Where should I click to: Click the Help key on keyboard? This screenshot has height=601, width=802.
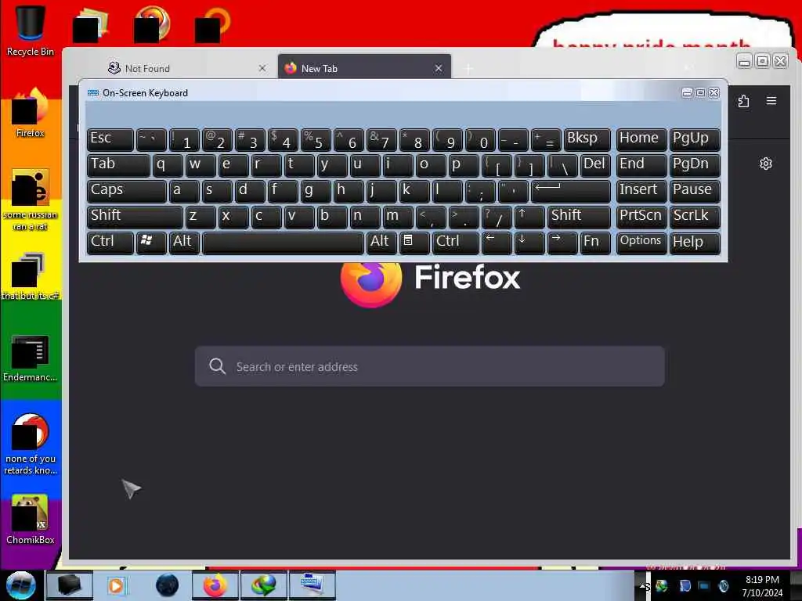694,243
